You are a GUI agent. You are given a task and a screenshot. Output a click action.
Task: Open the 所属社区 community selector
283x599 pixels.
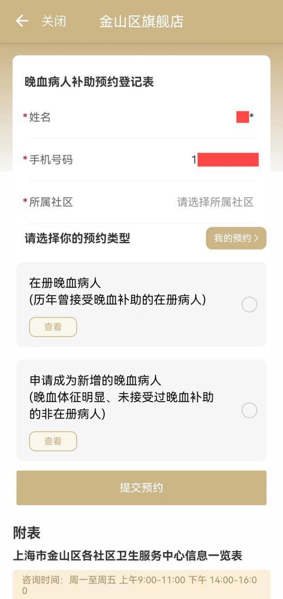(141, 202)
